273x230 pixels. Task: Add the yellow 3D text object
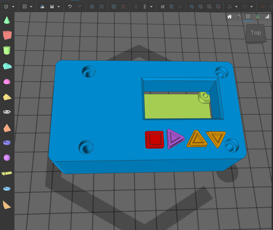7,173
